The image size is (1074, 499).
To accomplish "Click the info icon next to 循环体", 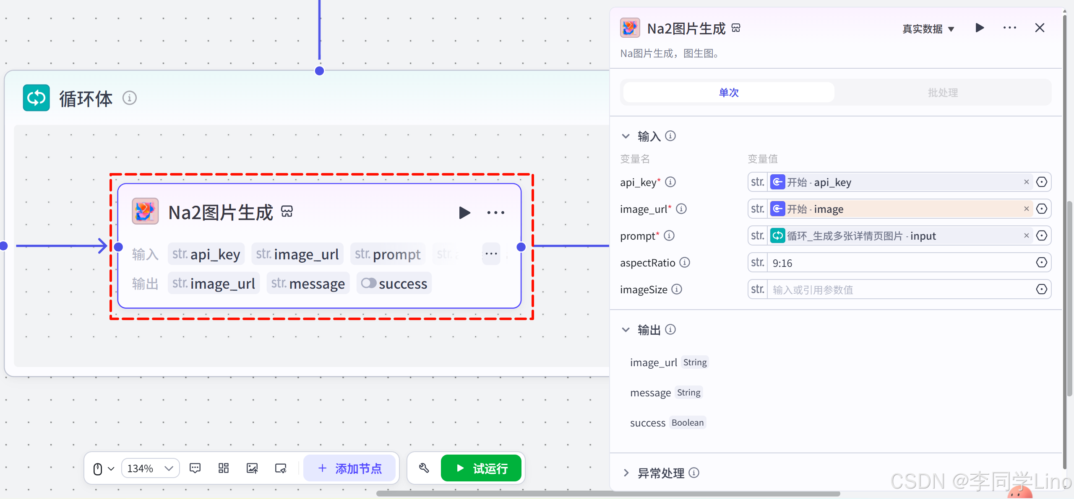I will tap(130, 98).
